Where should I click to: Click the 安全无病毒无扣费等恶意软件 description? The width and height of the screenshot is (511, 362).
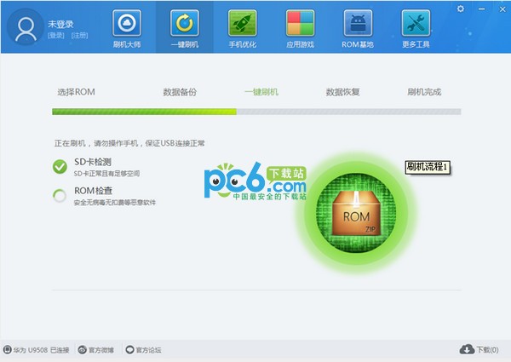coord(115,203)
